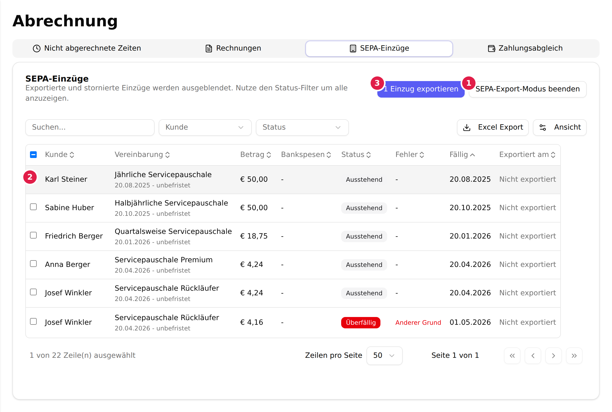Check the Sabine Huber row checkbox
This screenshot has height=412, width=612.
(33, 207)
